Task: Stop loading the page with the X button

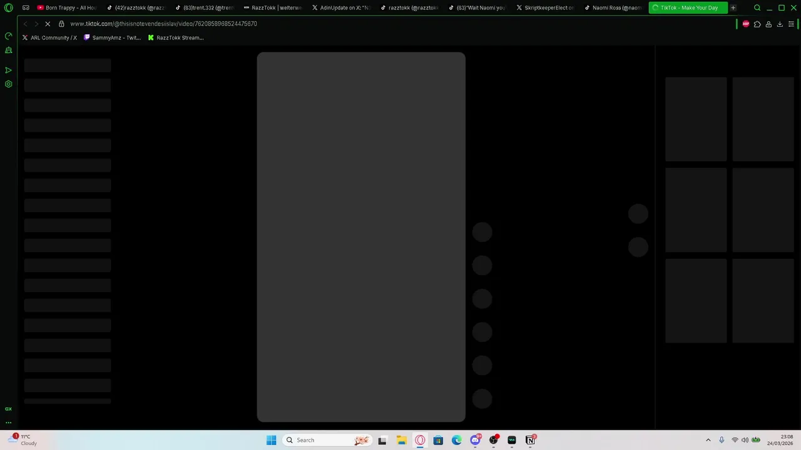Action: [x=47, y=24]
